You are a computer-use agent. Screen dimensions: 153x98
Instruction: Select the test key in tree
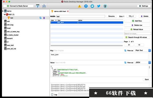tap(11, 18)
